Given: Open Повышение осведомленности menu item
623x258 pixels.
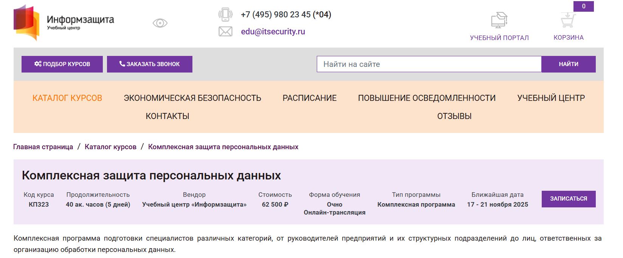Looking at the screenshot, I should pos(427,98).
